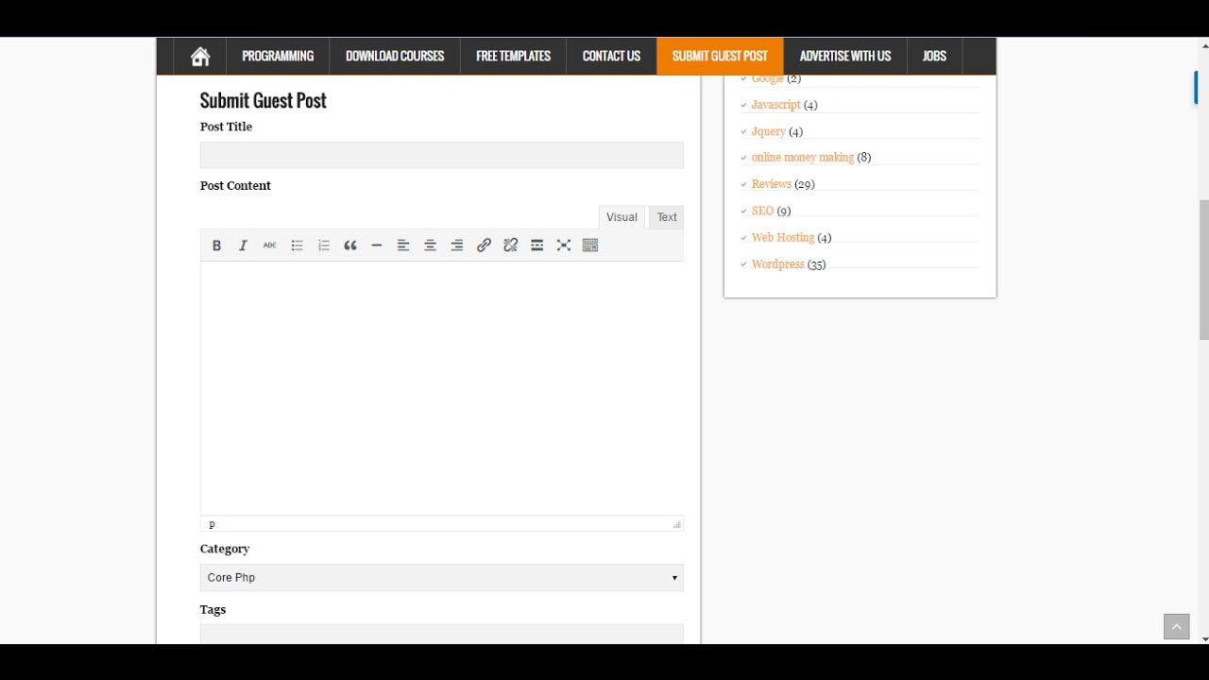Open the Reviews category link

click(772, 184)
